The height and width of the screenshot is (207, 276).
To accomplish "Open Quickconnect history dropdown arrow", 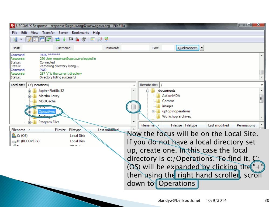I will [x=202, y=48].
